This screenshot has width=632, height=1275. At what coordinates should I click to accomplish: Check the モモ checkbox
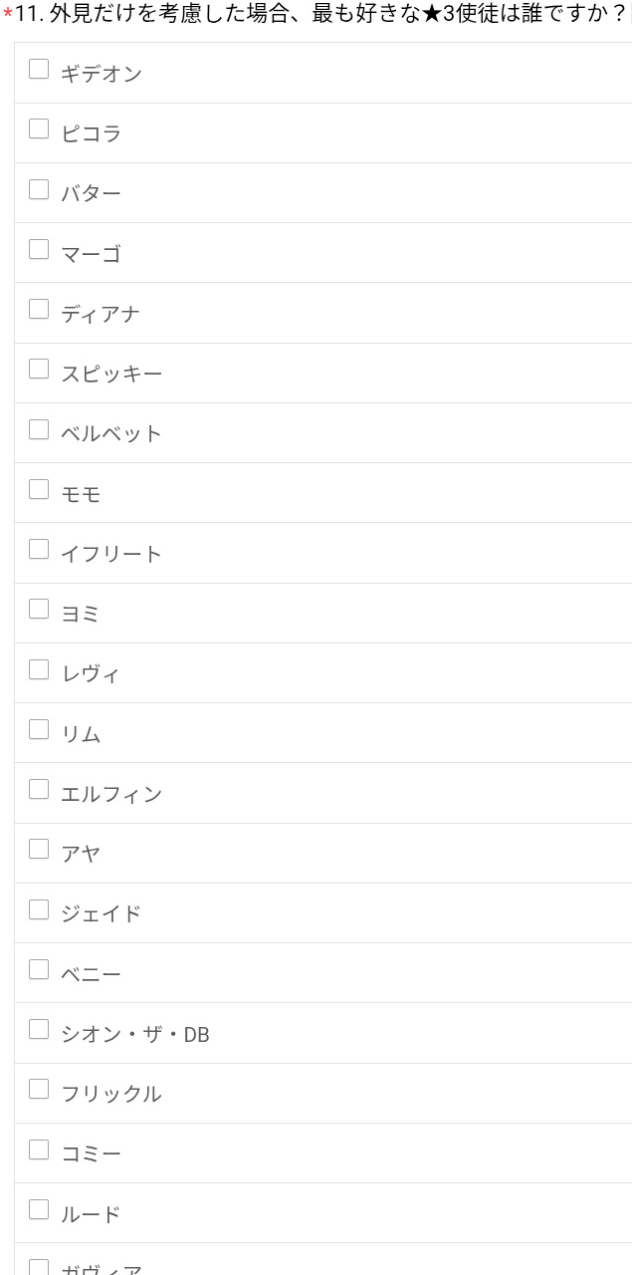point(39,489)
